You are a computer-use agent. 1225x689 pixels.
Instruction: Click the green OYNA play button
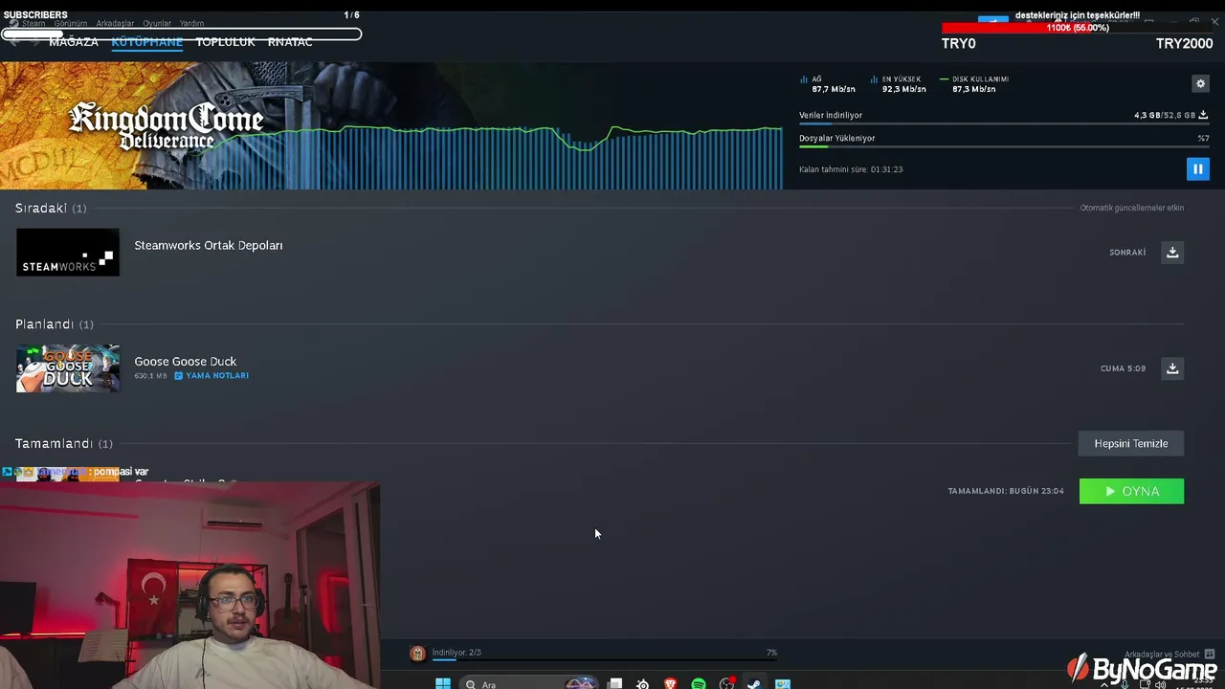coord(1131,491)
